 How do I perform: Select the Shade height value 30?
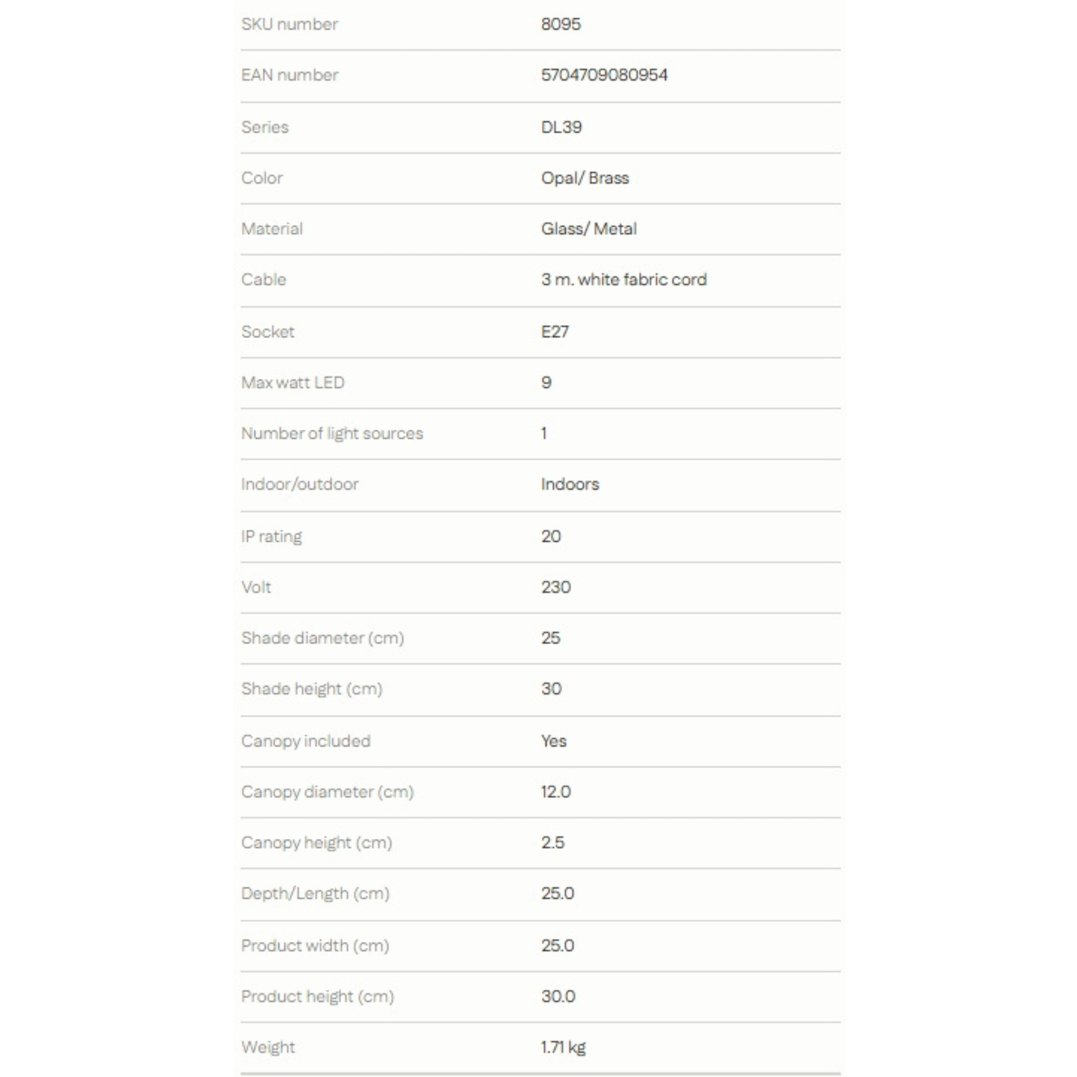(x=551, y=688)
